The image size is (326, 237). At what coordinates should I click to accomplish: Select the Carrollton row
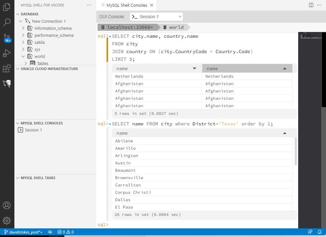(202, 185)
